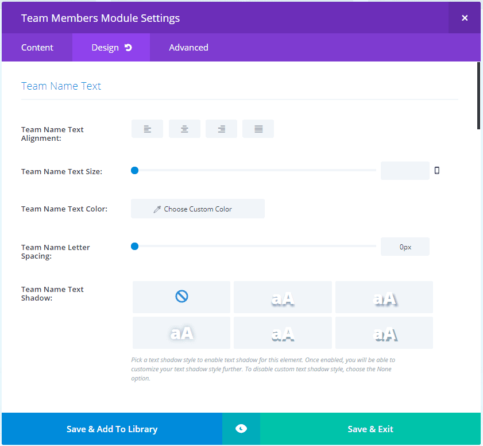The image size is (483, 446).
Task: Switch to the Advanced tab
Action: point(188,48)
